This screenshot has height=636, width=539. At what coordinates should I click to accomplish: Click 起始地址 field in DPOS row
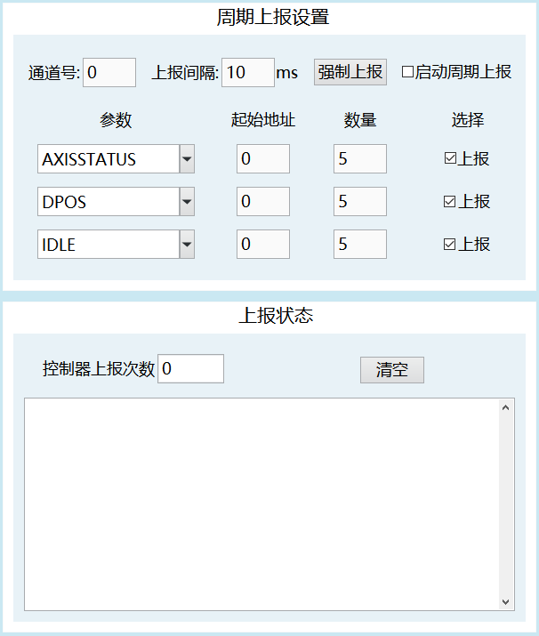(x=263, y=201)
